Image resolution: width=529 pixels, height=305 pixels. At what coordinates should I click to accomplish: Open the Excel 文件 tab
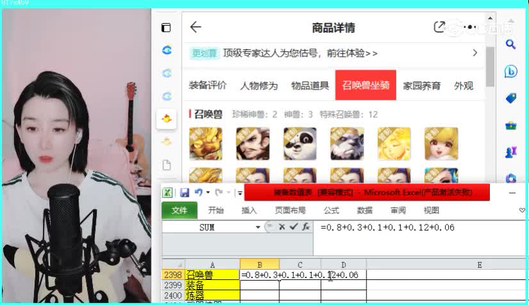click(179, 210)
